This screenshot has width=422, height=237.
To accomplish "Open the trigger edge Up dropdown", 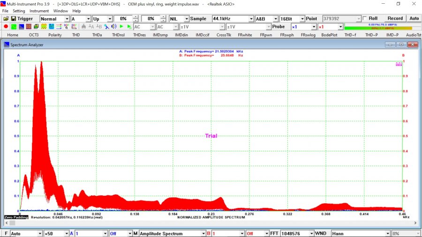I will point(102,19).
